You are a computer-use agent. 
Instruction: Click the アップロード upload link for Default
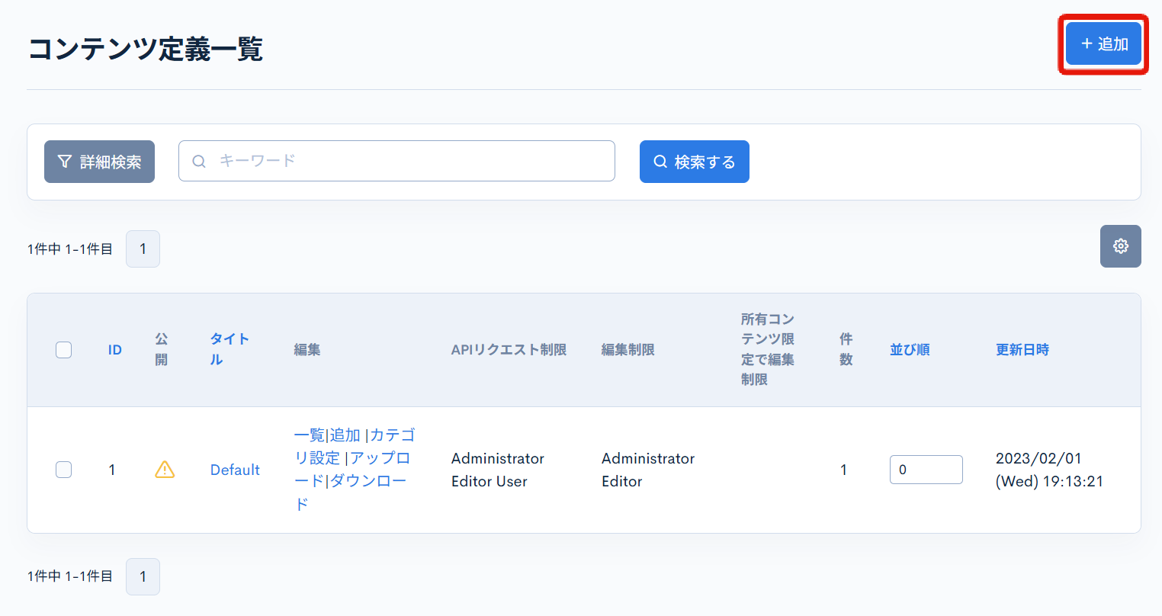pyautogui.click(x=352, y=469)
